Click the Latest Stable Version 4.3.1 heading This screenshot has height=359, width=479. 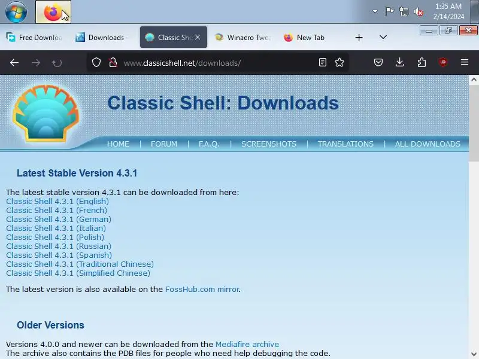click(77, 173)
